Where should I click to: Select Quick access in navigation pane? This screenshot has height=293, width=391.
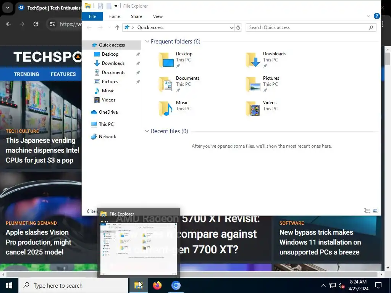[x=112, y=45]
